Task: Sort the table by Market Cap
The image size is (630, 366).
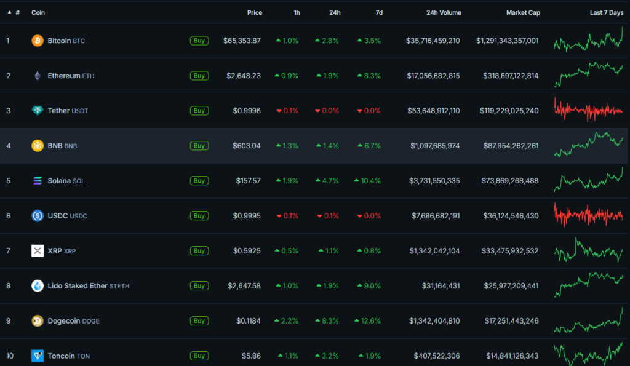Action: click(523, 12)
